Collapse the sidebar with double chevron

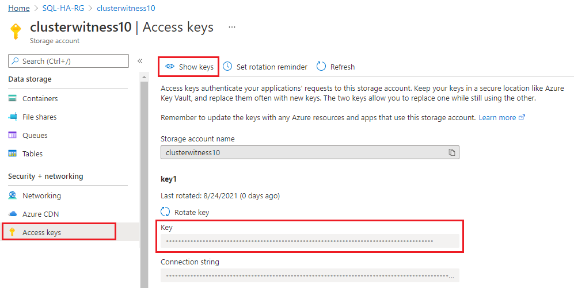click(x=139, y=61)
